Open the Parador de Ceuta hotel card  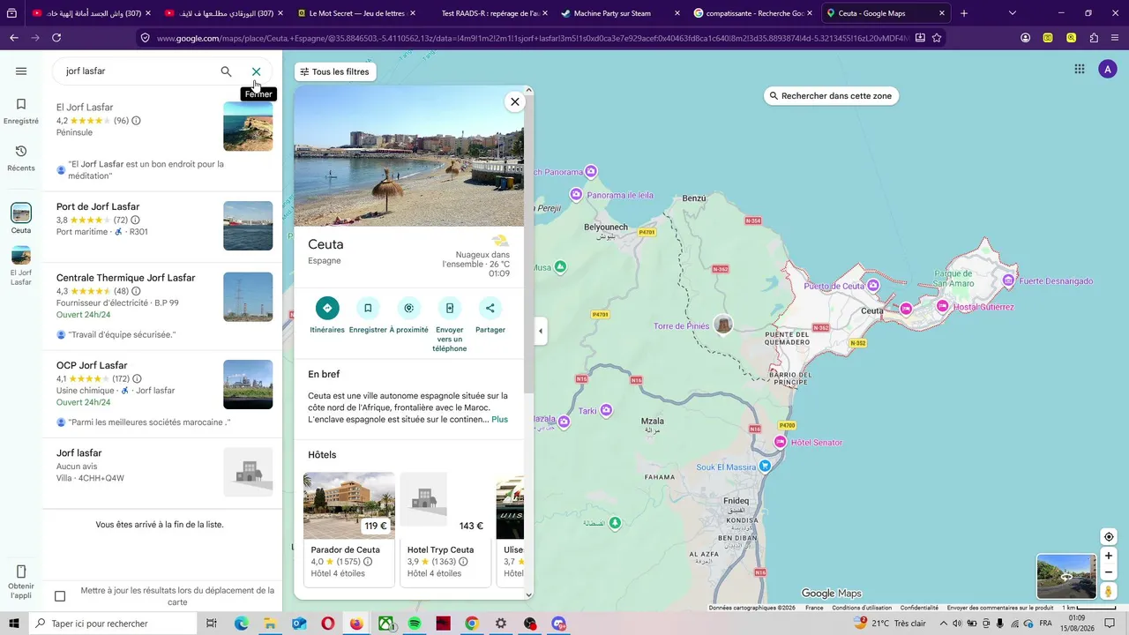click(349, 529)
